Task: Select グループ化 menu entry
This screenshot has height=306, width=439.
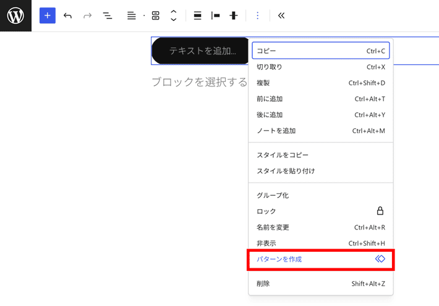Action: point(320,195)
